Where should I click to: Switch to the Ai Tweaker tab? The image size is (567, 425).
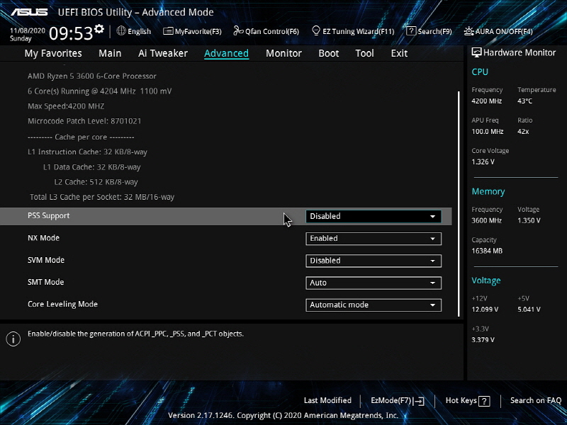pyautogui.click(x=163, y=53)
